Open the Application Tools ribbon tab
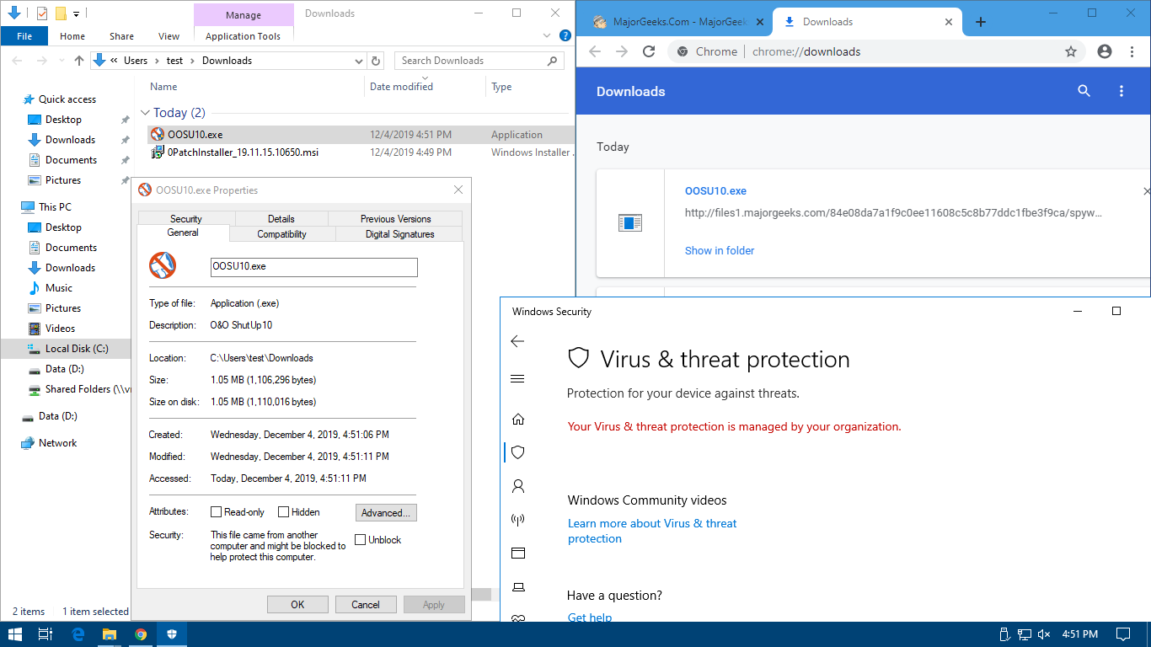The height and width of the screenshot is (647, 1151). coord(243,36)
